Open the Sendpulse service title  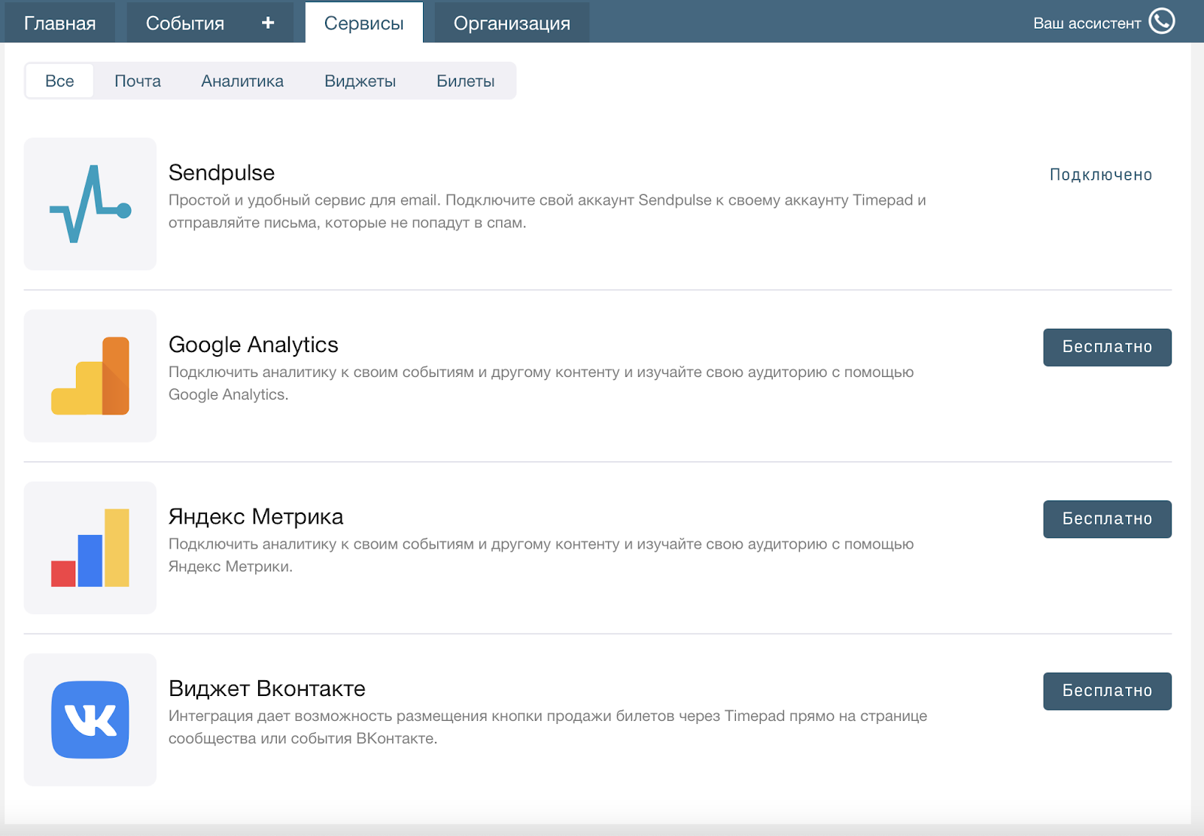(222, 173)
